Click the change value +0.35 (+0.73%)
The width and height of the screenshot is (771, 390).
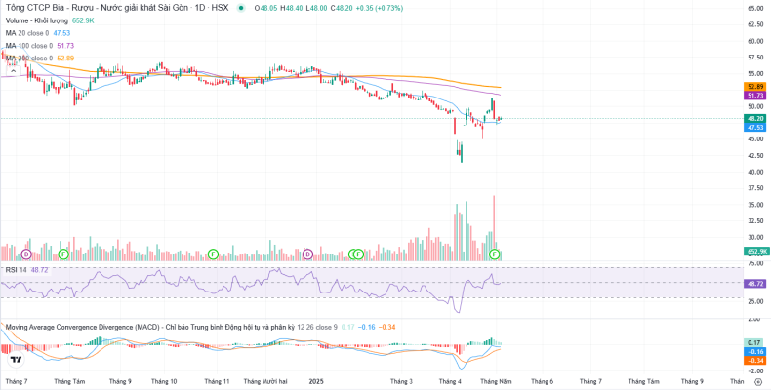[379, 8]
